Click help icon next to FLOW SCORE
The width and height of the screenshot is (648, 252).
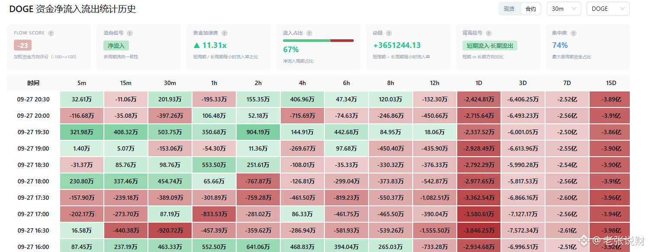[51, 33]
